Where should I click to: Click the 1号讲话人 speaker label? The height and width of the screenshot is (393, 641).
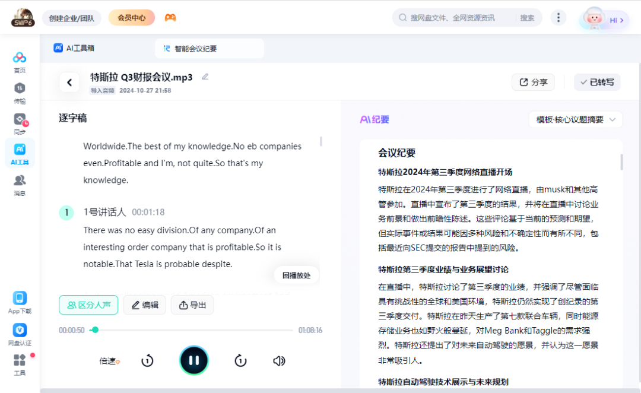click(x=104, y=213)
